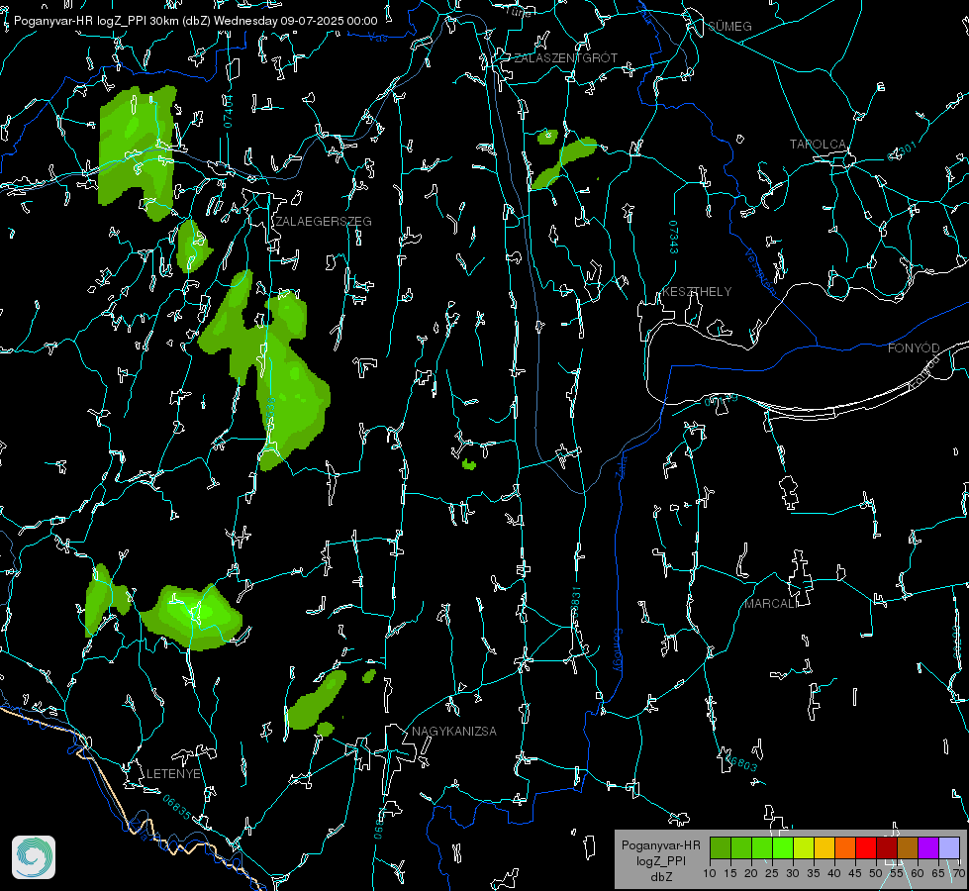Screen dimensions: 969x891
Task: Click the 30–35 dBZ yellow-green legend swatch
Action: point(804,847)
